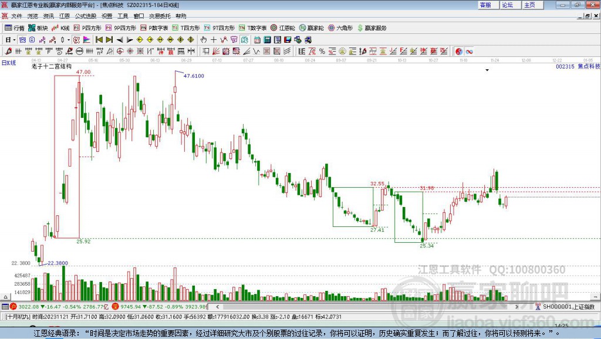
Task: Open 赢家服务 with dollar icon
Action: point(372,28)
